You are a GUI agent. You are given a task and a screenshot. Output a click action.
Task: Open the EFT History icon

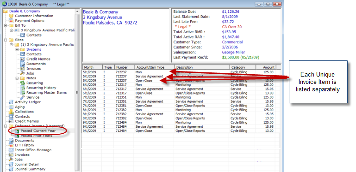pos(11,145)
